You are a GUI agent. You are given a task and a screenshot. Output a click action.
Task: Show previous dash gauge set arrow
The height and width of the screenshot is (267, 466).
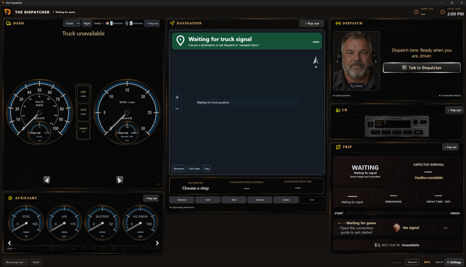tap(47, 180)
